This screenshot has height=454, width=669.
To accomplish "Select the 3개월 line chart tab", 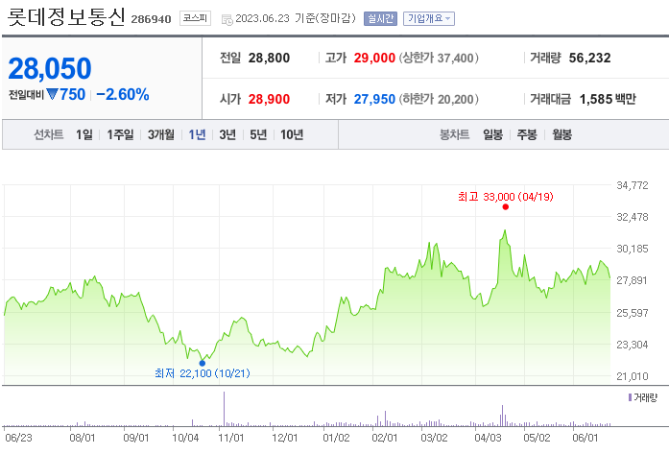I will click(x=161, y=134).
